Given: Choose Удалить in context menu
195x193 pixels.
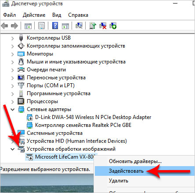Looking at the screenshot, I should 119,181.
